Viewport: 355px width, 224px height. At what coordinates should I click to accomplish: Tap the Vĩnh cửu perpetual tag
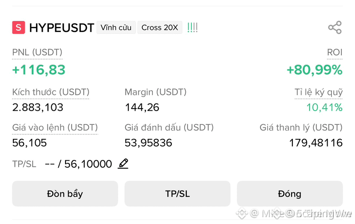116,28
